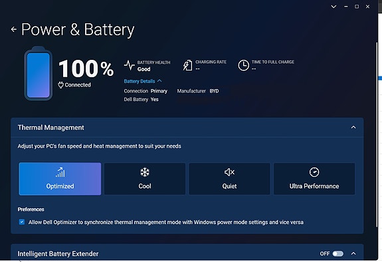Collapse the Thermal Management section chevron
This screenshot has width=382, height=262.
353,127
